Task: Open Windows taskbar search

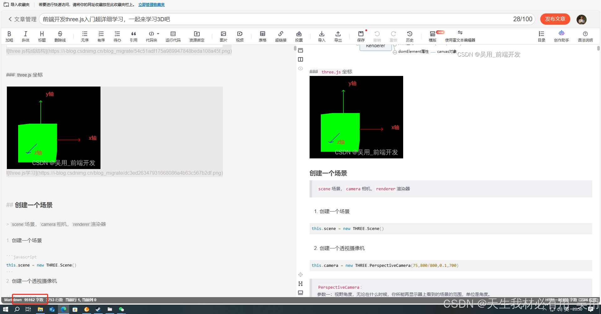Action: (17, 309)
